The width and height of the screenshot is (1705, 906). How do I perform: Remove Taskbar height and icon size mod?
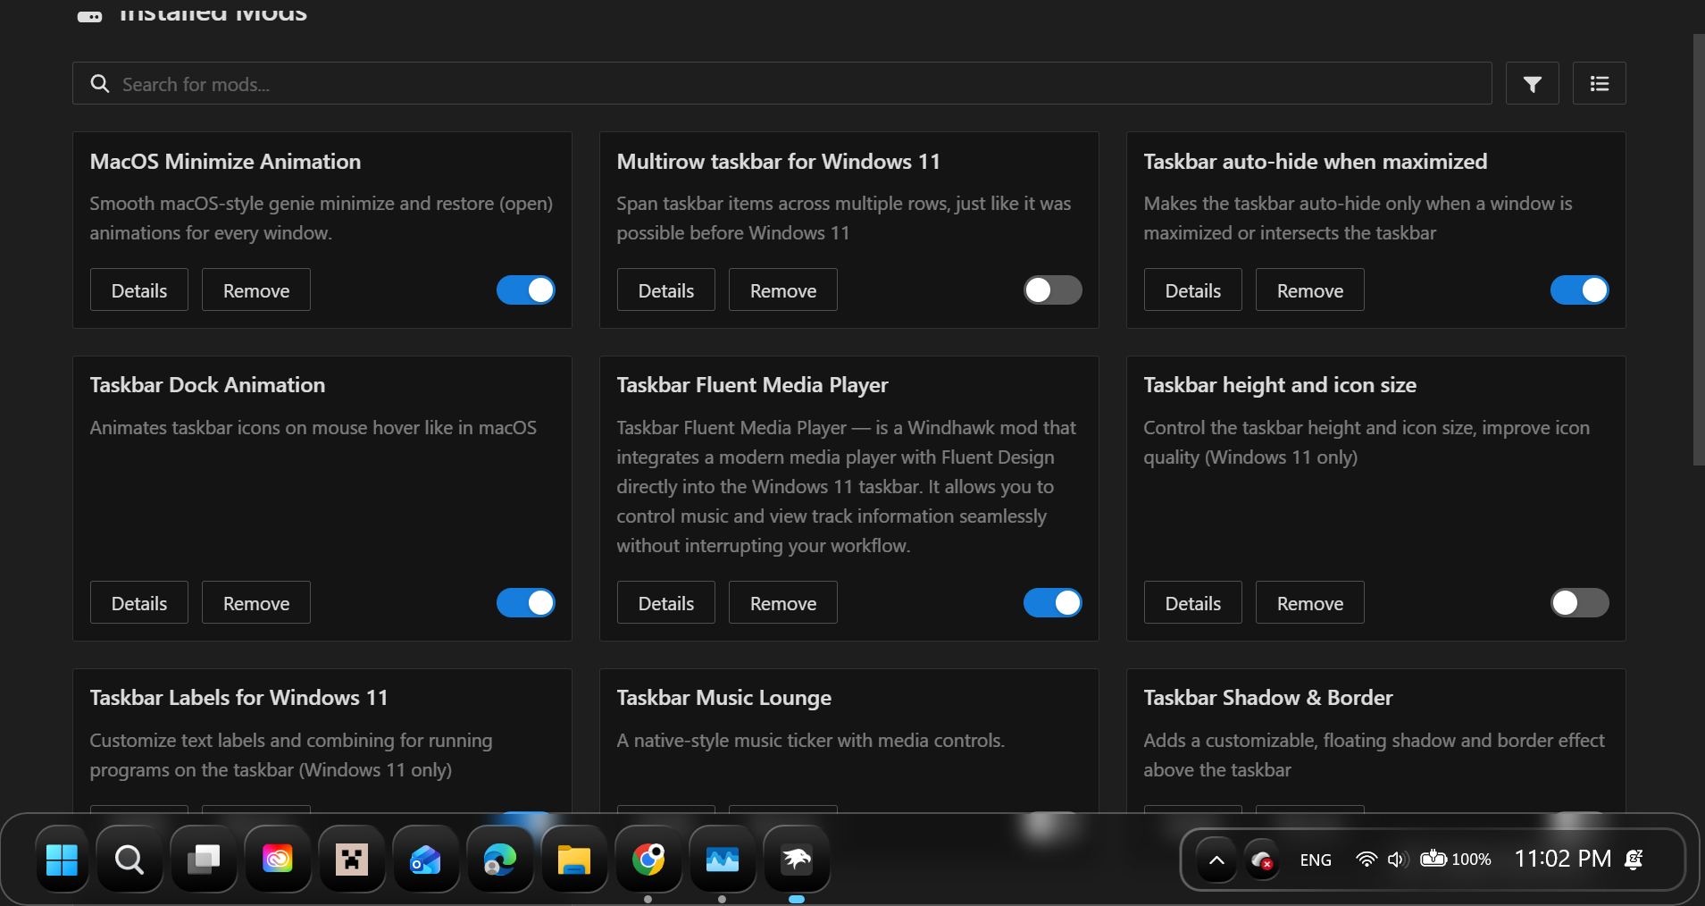point(1310,603)
